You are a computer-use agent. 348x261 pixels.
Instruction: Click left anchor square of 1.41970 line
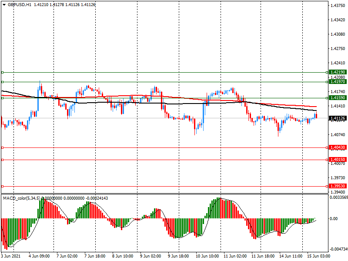[x=2, y=82]
